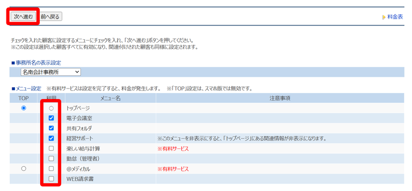Enable the WEB請求書 checkbox
412x191 pixels.
point(51,179)
